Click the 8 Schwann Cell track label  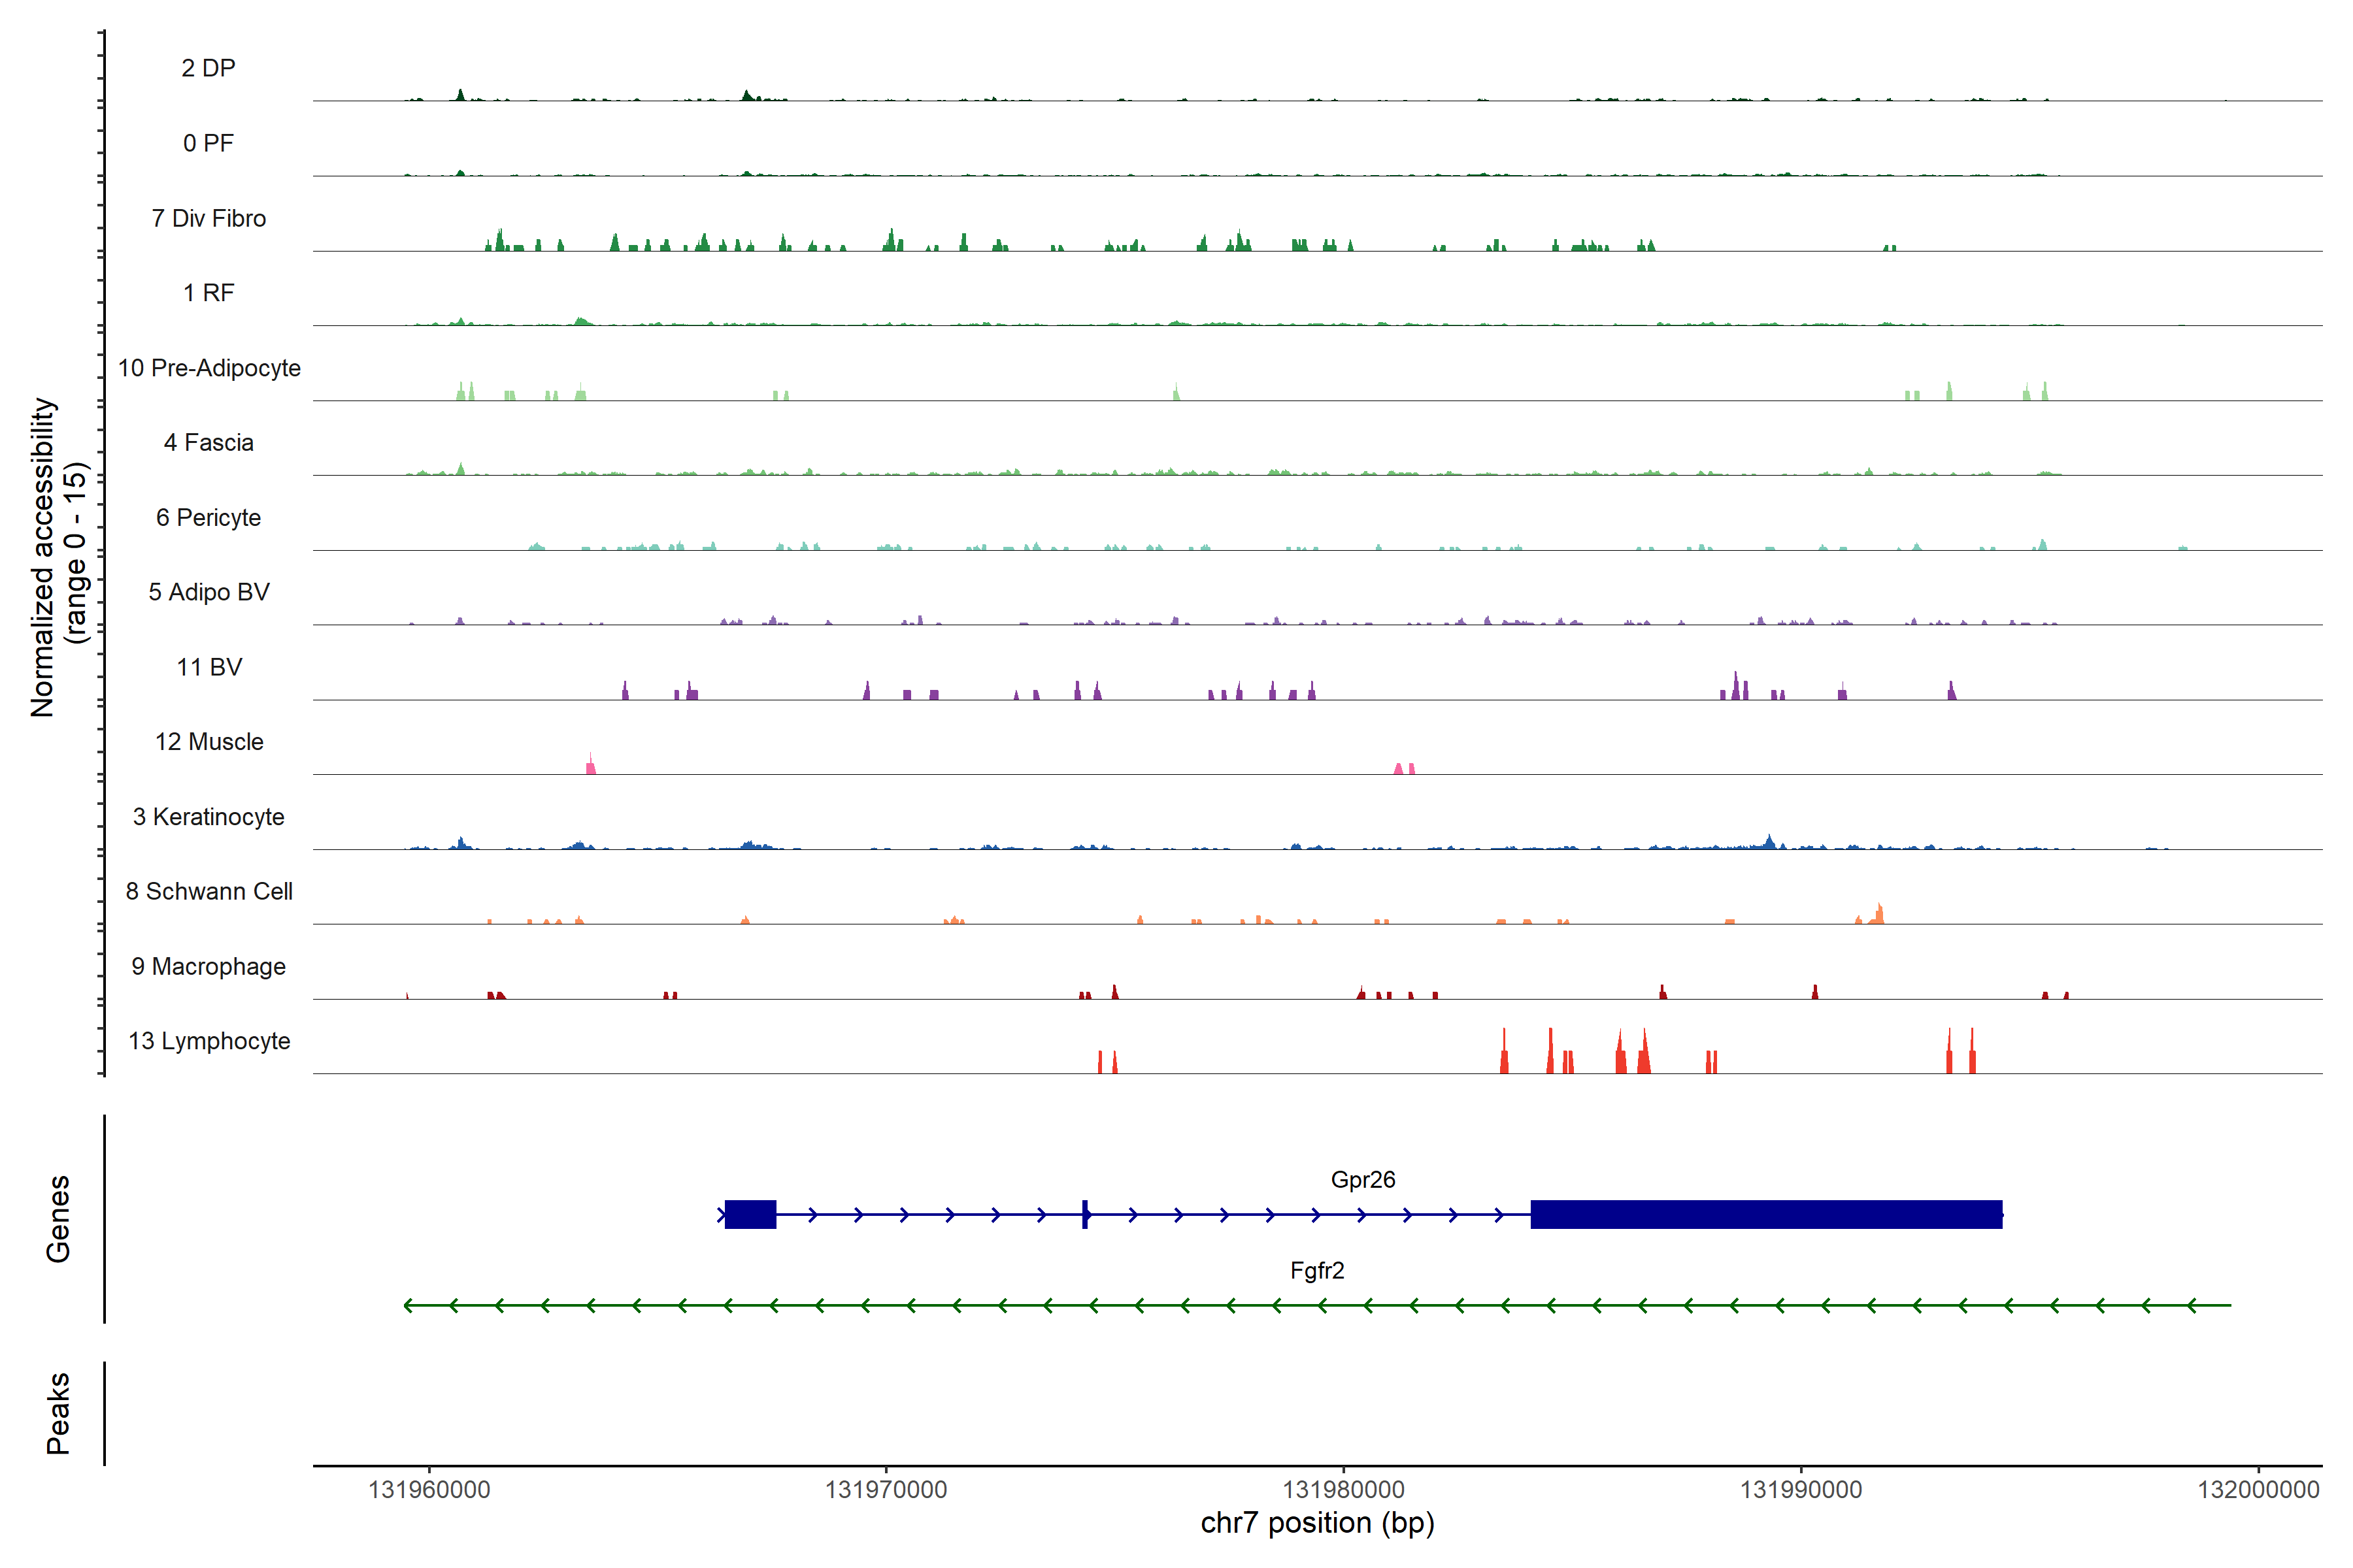[x=209, y=891]
